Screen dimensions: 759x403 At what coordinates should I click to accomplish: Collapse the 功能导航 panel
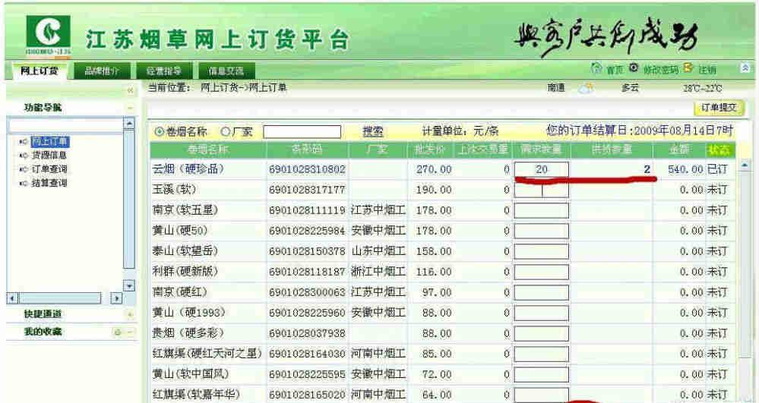[129, 108]
